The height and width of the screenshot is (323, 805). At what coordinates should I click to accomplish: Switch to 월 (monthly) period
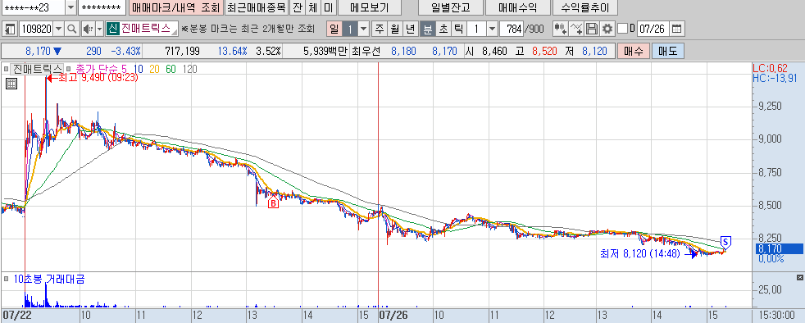[x=394, y=29]
